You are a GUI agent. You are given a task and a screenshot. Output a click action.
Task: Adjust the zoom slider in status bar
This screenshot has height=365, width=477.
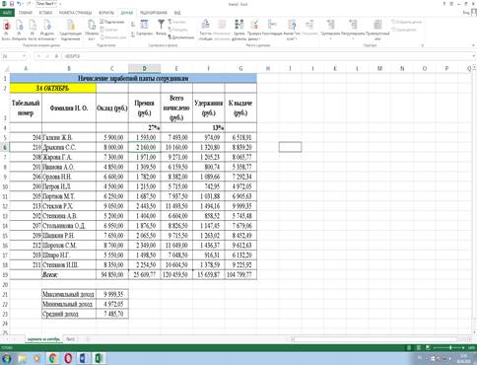pyautogui.click(x=450, y=347)
